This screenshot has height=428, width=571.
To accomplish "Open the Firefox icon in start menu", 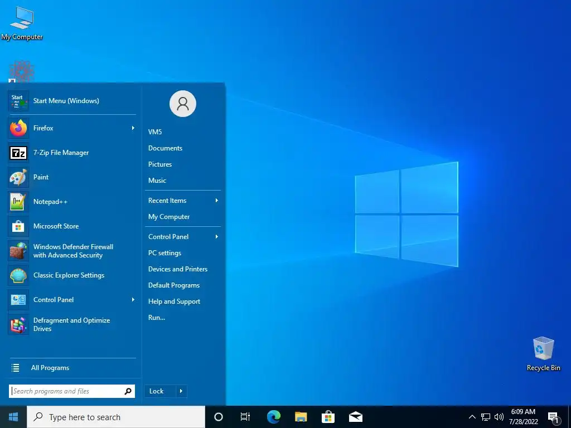I will (18, 128).
